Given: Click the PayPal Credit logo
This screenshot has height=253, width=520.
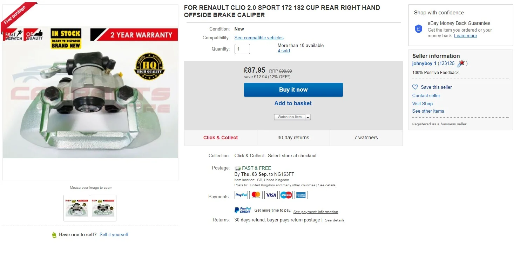Looking at the screenshot, I should (x=243, y=210).
